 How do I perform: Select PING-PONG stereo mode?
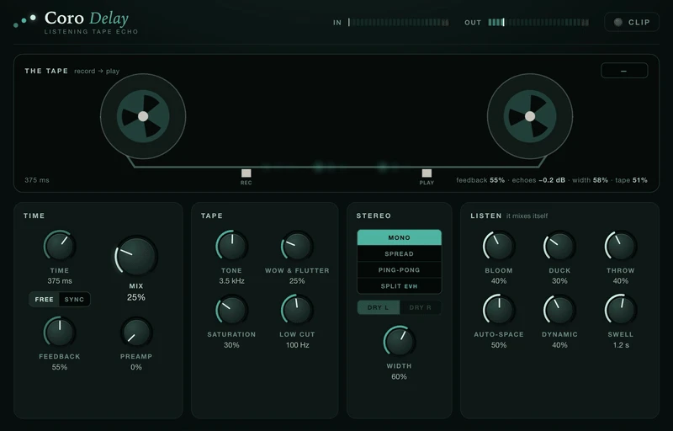tap(399, 270)
